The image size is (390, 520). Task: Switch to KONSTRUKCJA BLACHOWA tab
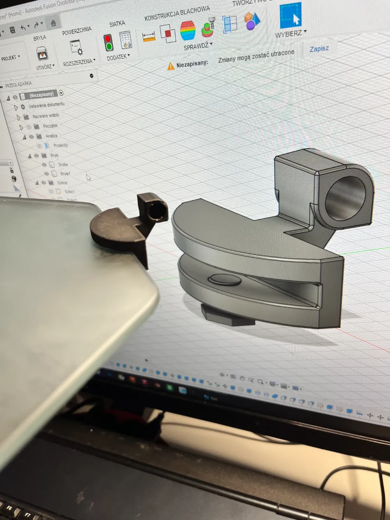[x=177, y=13]
